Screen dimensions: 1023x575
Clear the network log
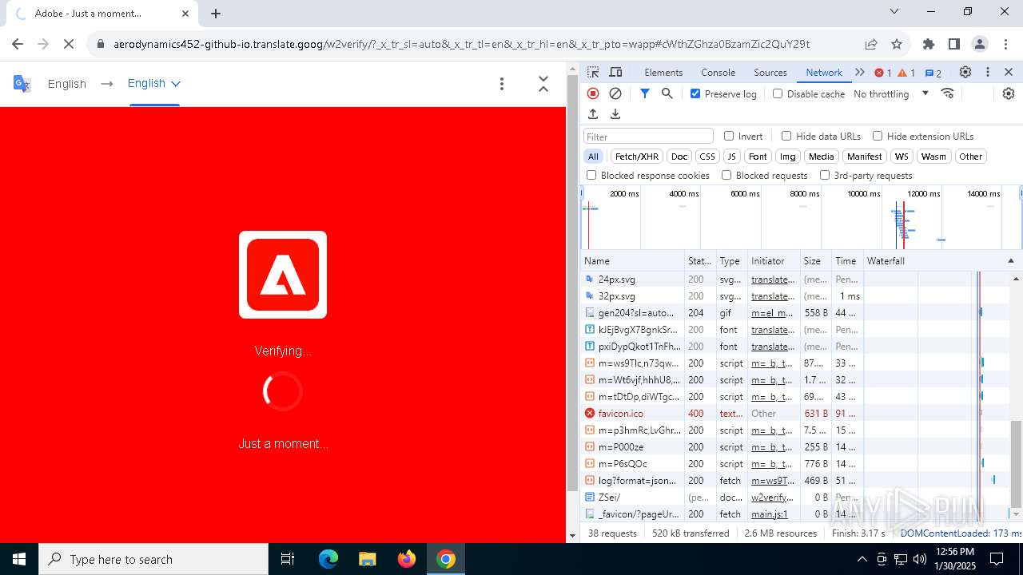click(615, 93)
